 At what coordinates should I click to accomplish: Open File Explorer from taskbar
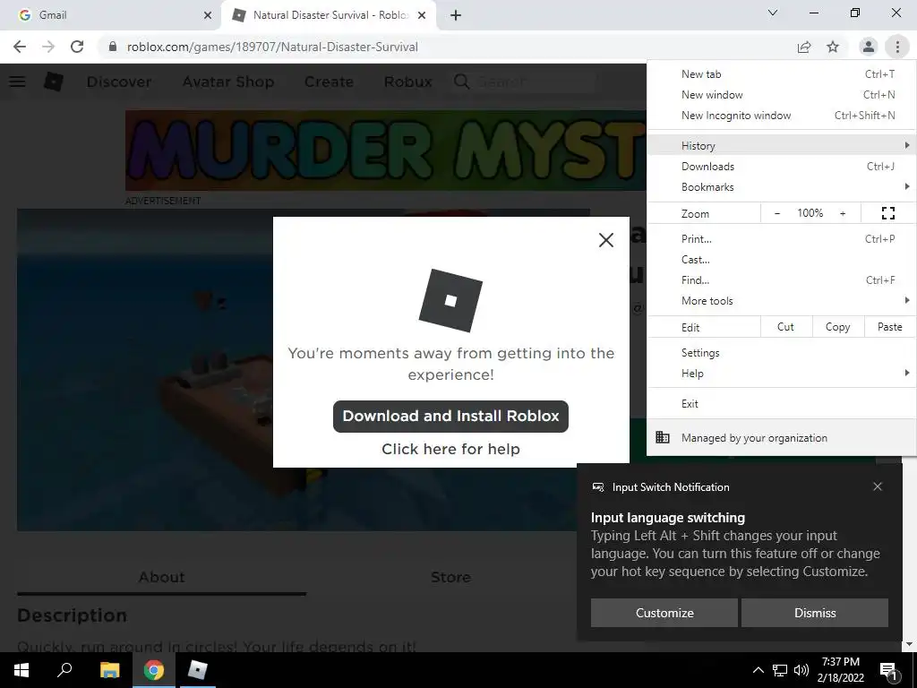click(x=109, y=670)
